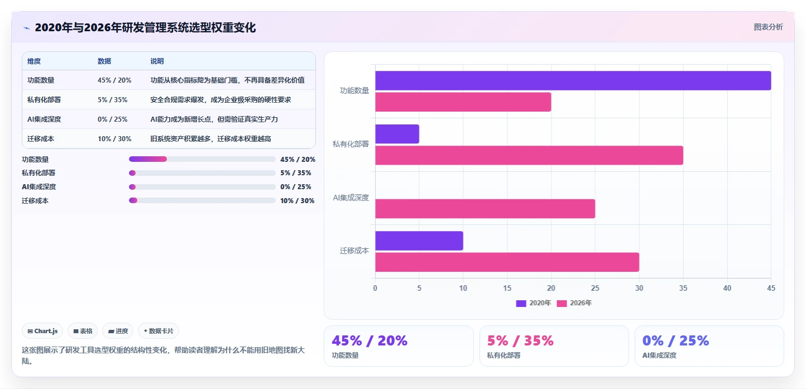Toggle the 2026年 legend swatch

tap(562, 303)
